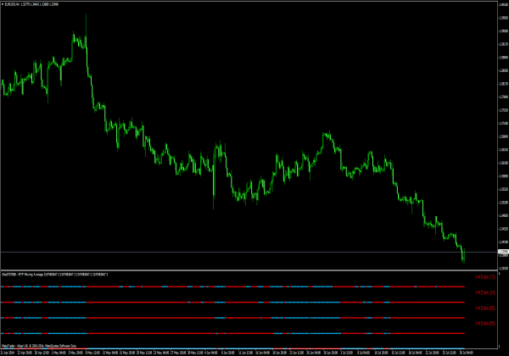Screen dimensions: 509x356
Task: Click the MTF Moving Average indicator title
Action: pyautogui.click(x=59, y=274)
